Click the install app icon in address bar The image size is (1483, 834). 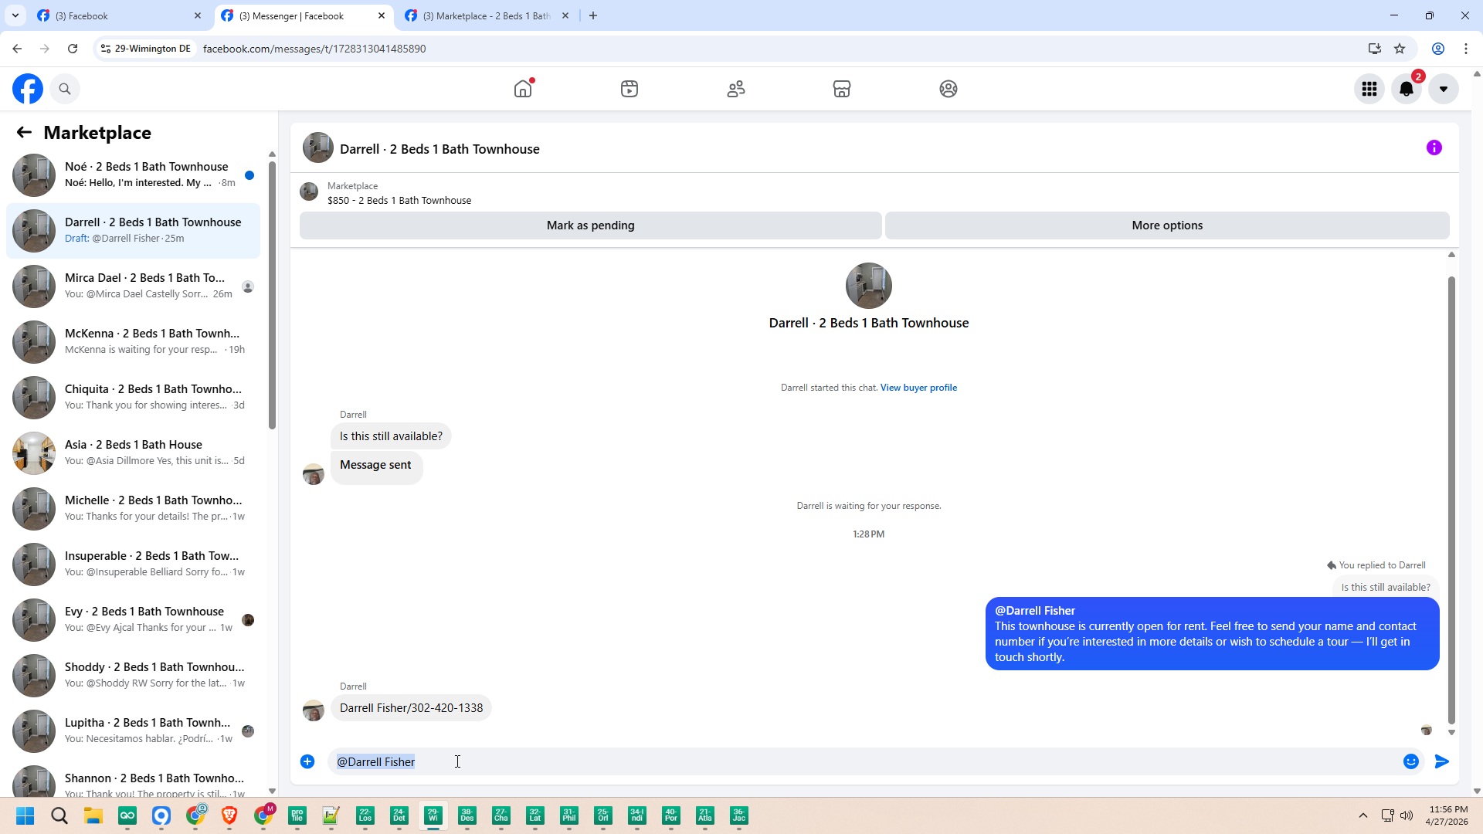tap(1375, 49)
